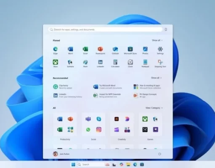Open the Games category folder
The height and width of the screenshot is (168, 215).
150,124
